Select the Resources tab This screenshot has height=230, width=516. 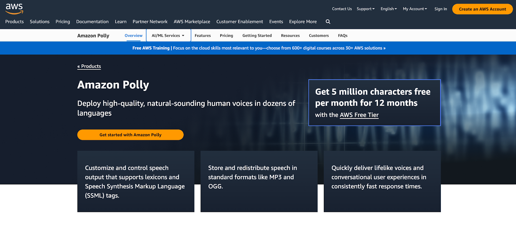pyautogui.click(x=290, y=35)
